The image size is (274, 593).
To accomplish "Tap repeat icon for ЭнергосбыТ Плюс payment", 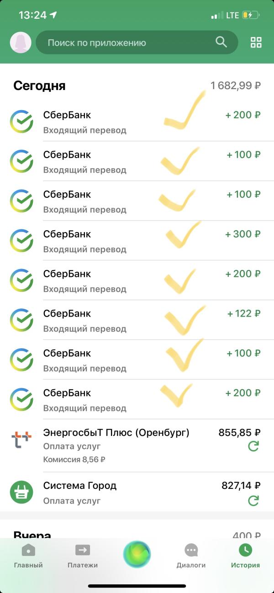I will [253, 446].
